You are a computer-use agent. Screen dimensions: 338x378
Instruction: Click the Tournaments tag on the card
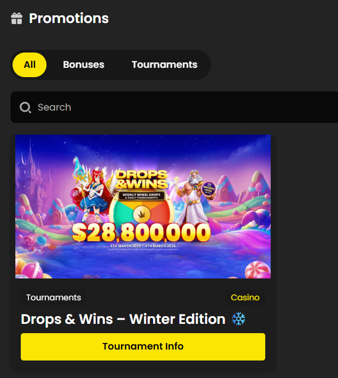point(54,298)
